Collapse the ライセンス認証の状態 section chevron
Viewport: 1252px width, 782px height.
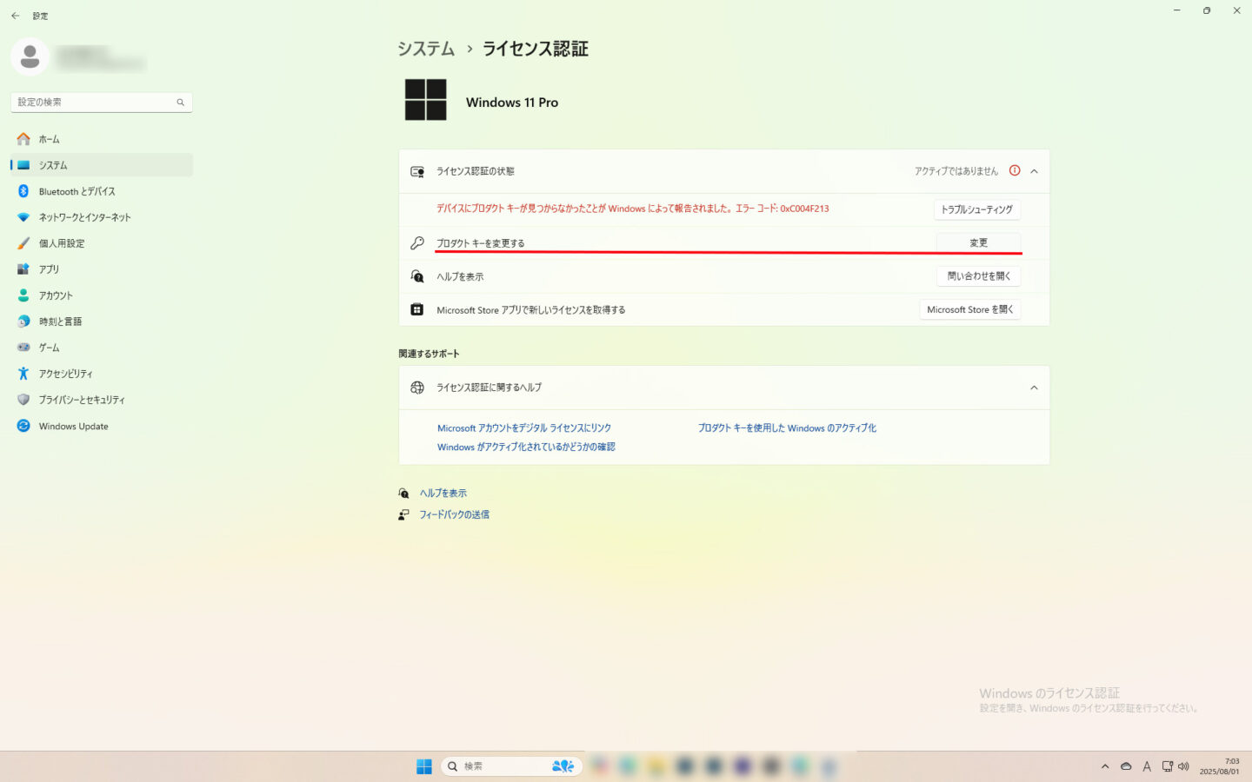tap(1034, 171)
